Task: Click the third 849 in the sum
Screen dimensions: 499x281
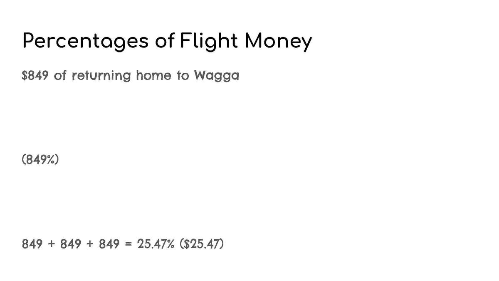Action: tap(109, 244)
